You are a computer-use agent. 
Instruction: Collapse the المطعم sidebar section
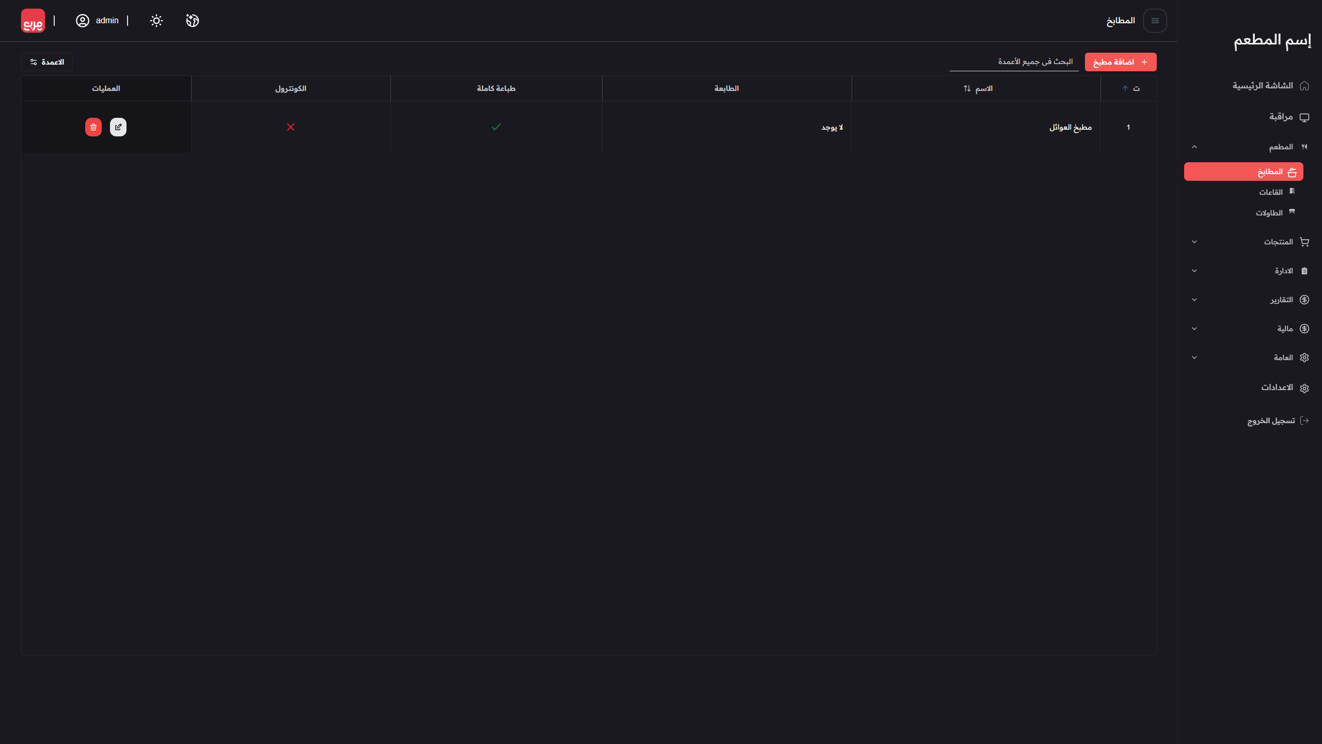pyautogui.click(x=1194, y=147)
